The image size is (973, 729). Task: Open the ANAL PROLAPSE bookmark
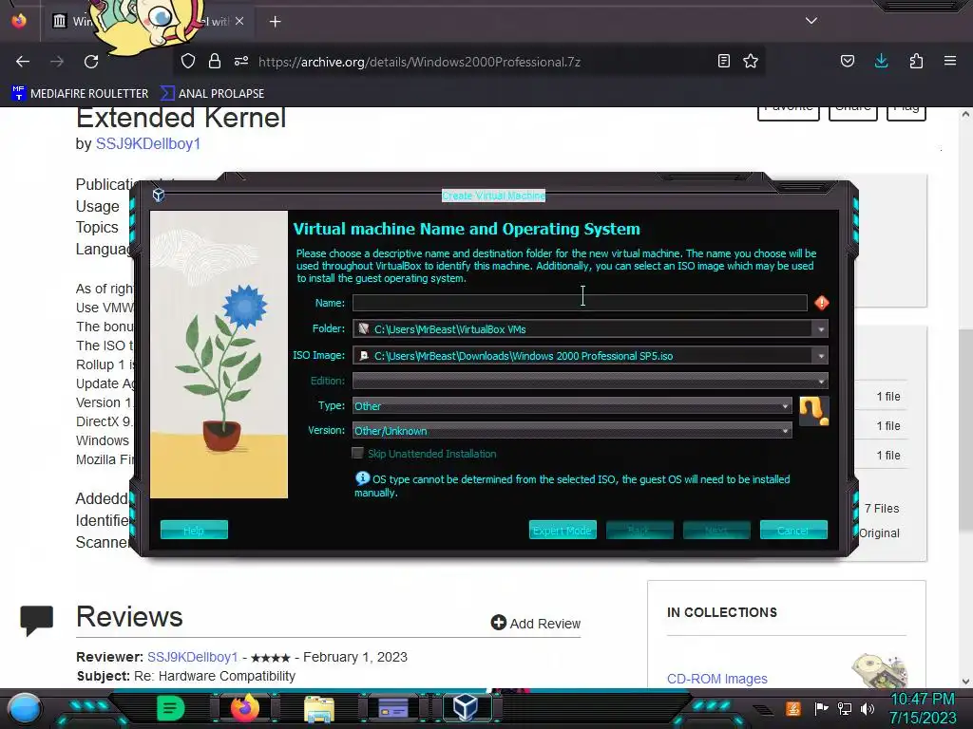click(x=212, y=94)
